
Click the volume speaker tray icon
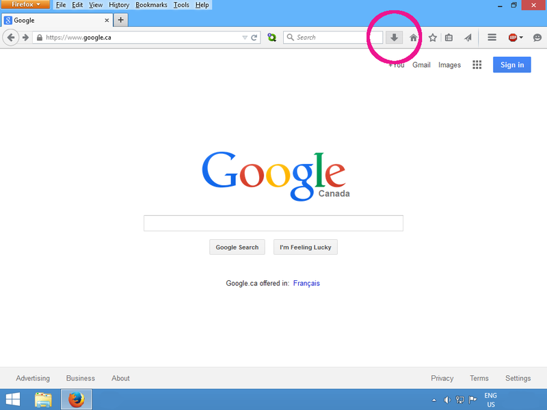pos(447,400)
